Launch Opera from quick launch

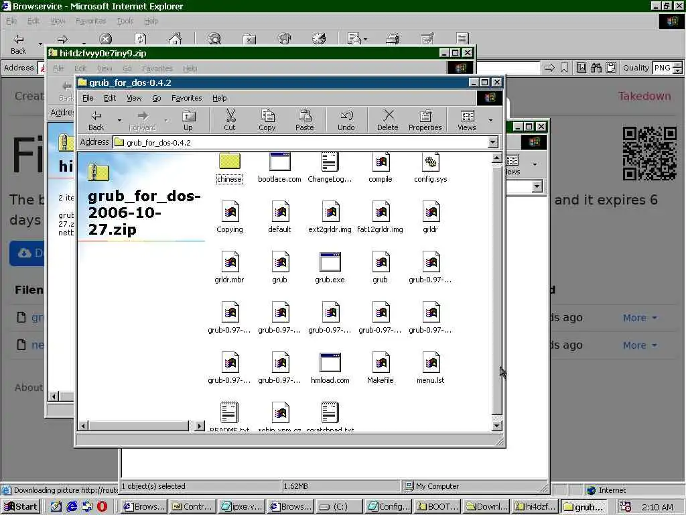tap(102, 507)
